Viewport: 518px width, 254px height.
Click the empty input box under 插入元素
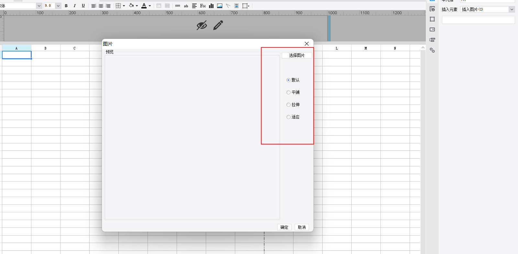478,20
